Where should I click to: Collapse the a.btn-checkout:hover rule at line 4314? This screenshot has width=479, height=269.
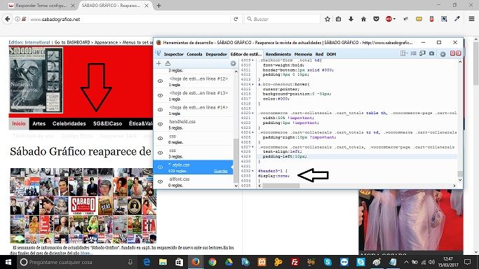click(252, 84)
